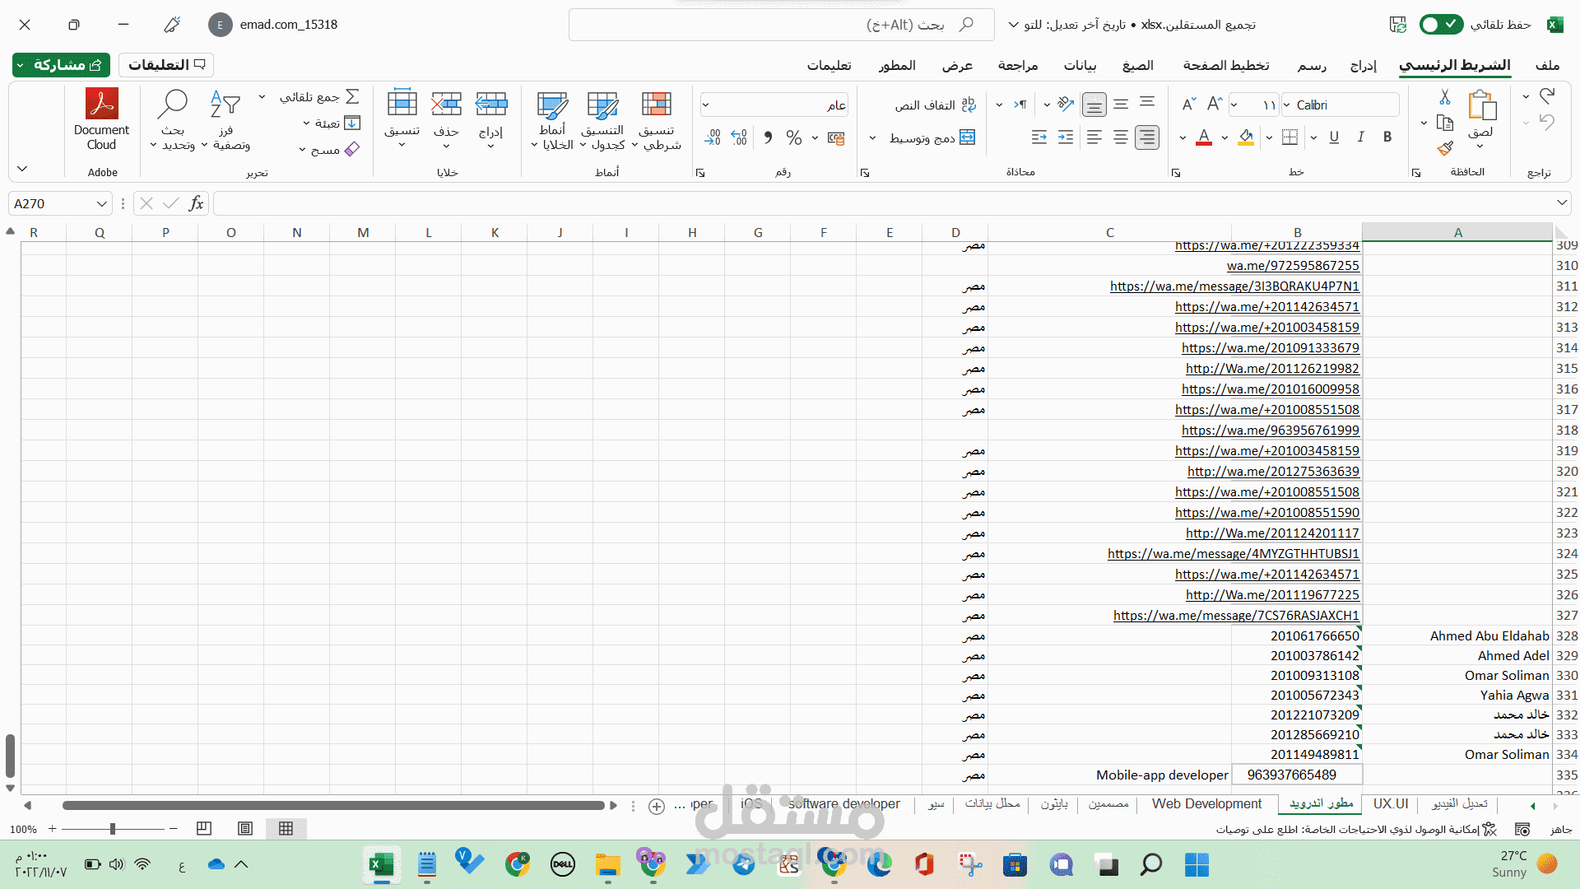
Task: Toggle the AutoSave switch
Action: (1440, 25)
